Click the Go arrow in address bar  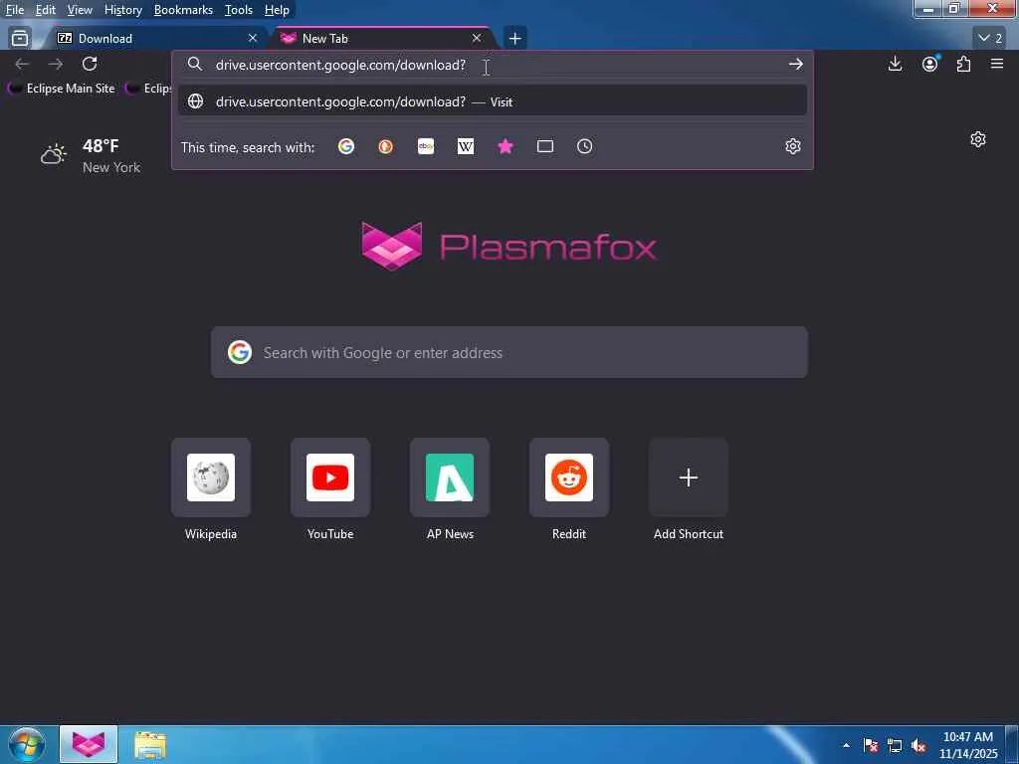click(x=795, y=65)
